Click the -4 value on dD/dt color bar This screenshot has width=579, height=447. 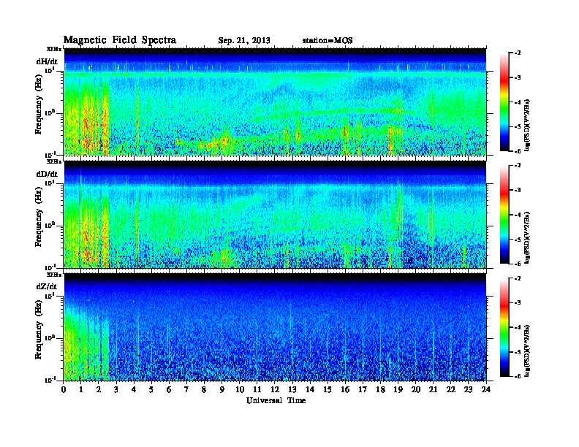[518, 215]
